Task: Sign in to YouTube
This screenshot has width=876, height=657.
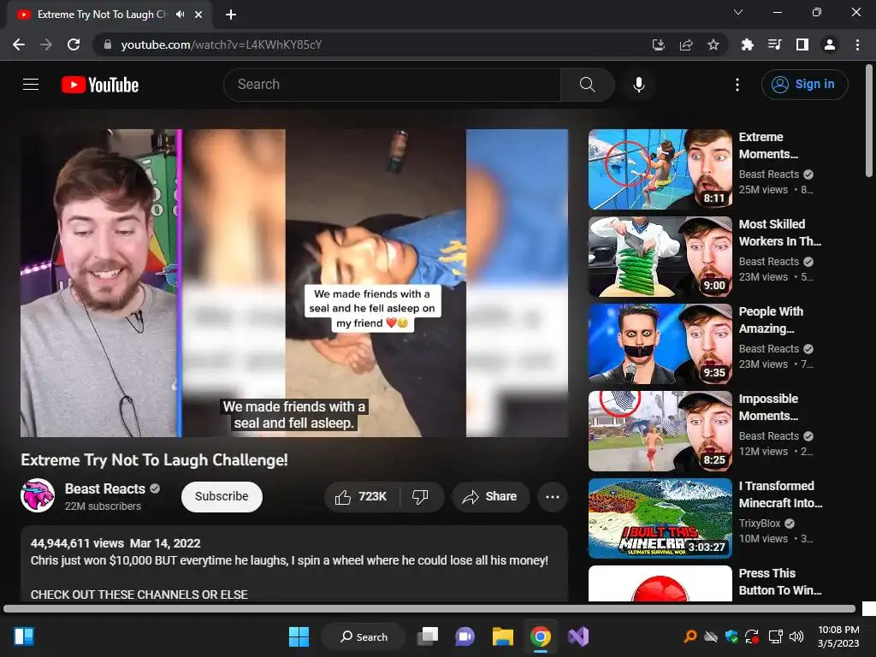Action: [804, 85]
